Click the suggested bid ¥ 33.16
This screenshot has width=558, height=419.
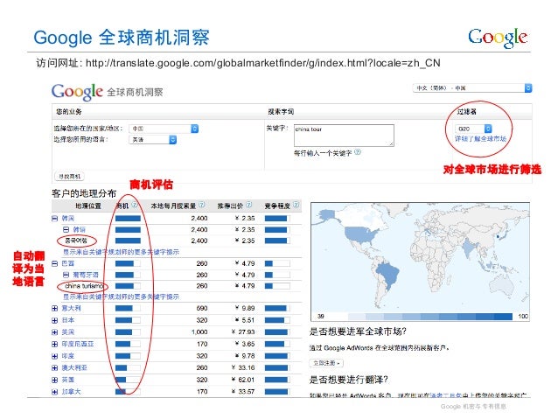(x=243, y=367)
